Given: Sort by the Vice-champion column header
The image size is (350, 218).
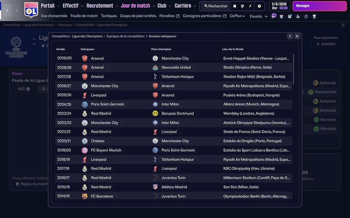Looking at the screenshot, I should [x=161, y=49].
